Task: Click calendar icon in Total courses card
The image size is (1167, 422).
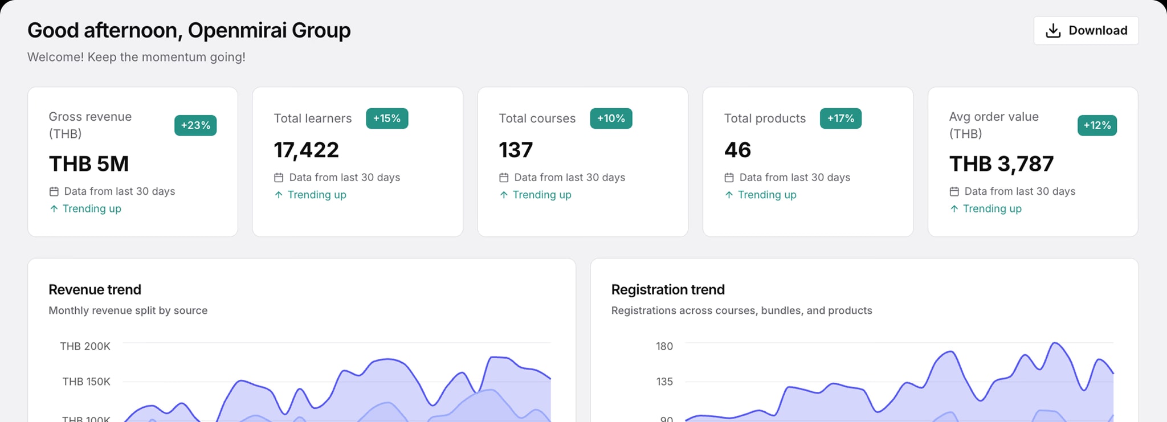Action: coord(504,178)
